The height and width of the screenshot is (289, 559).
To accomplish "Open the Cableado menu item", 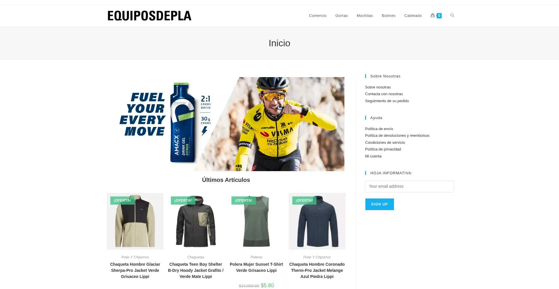I will point(413,16).
